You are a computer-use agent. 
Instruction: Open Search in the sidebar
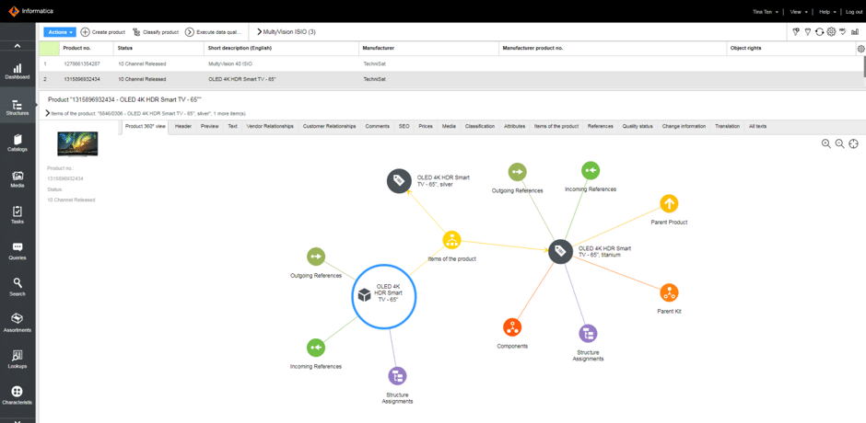(x=18, y=287)
